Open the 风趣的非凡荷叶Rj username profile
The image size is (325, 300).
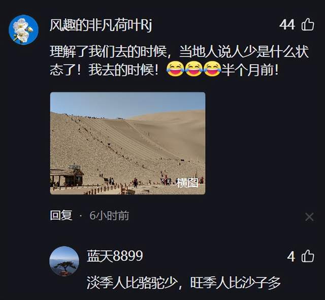pos(101,25)
